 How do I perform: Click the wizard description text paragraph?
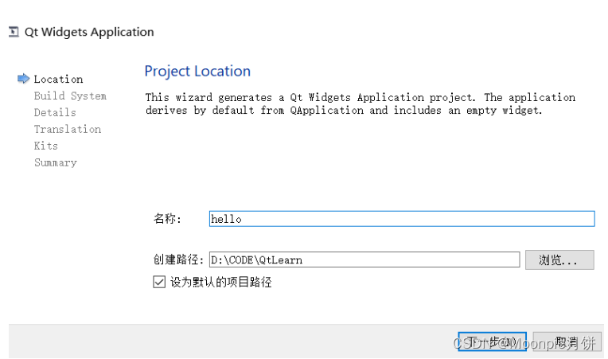pyautogui.click(x=361, y=104)
